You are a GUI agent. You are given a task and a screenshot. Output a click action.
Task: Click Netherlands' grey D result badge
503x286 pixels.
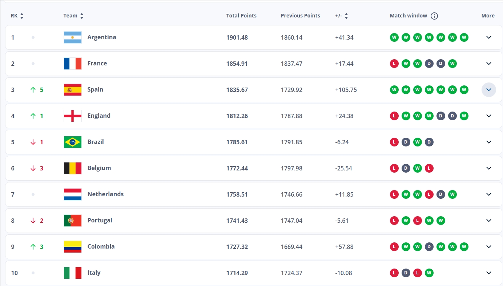(x=441, y=194)
